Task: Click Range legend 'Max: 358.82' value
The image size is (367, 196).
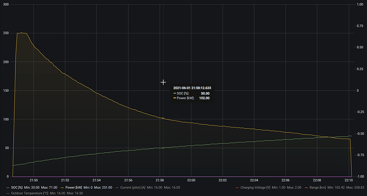Action: click(x=355, y=188)
